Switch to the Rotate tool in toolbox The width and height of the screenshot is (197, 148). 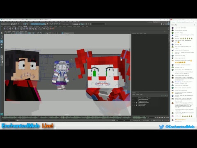2,44
